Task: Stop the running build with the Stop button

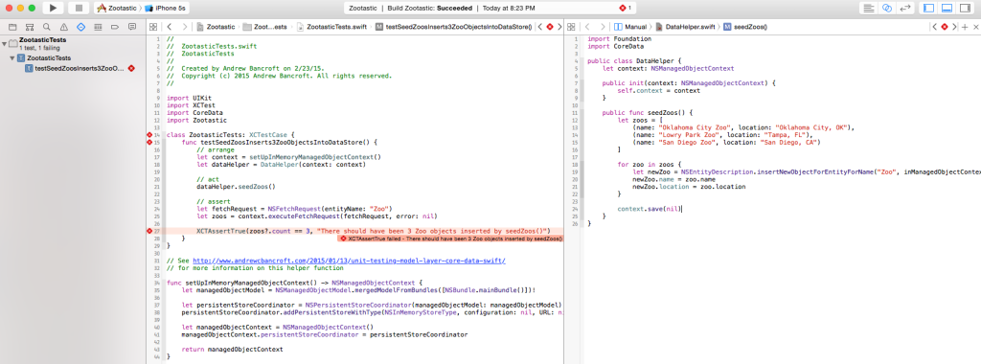Action: tap(79, 8)
